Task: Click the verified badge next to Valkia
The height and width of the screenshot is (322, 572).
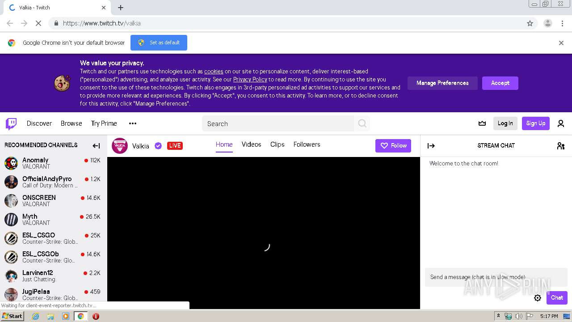Action: [x=158, y=145]
